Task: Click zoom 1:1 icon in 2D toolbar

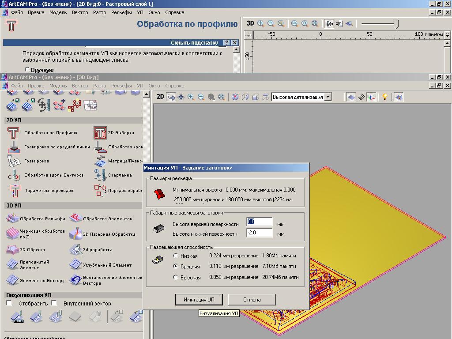Action: (294, 24)
